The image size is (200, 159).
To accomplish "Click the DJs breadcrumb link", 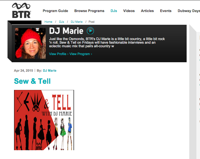I will 61,22.
